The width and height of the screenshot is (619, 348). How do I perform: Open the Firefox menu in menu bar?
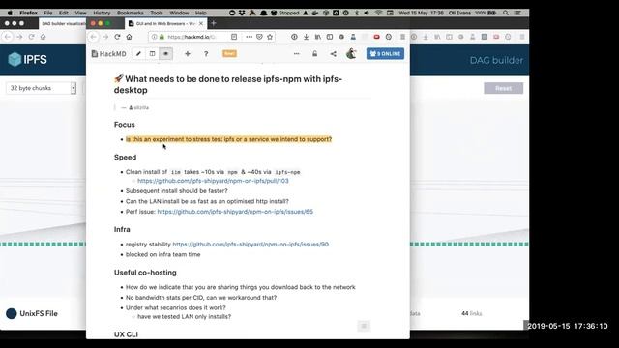pyautogui.click(x=28, y=13)
